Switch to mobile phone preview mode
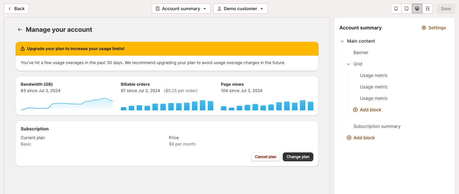Image resolution: width=459 pixels, height=194 pixels. [396, 9]
